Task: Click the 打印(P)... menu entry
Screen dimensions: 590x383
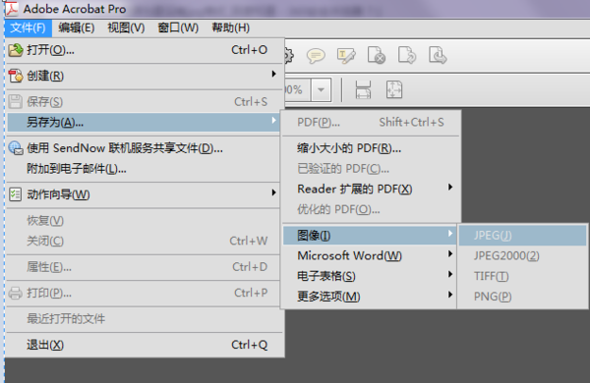Action: [x=145, y=293]
